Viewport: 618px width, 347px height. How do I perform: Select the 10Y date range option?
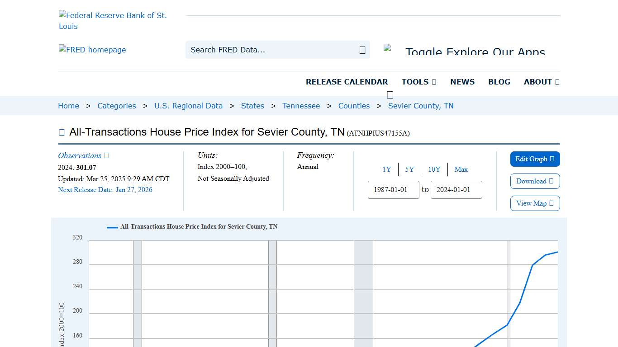tap(434, 169)
